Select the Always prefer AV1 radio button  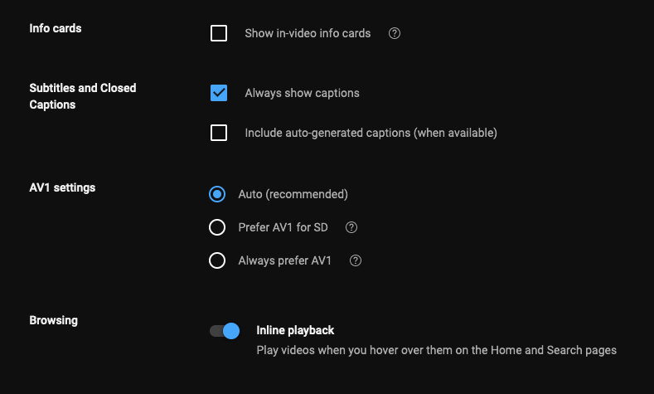click(217, 260)
